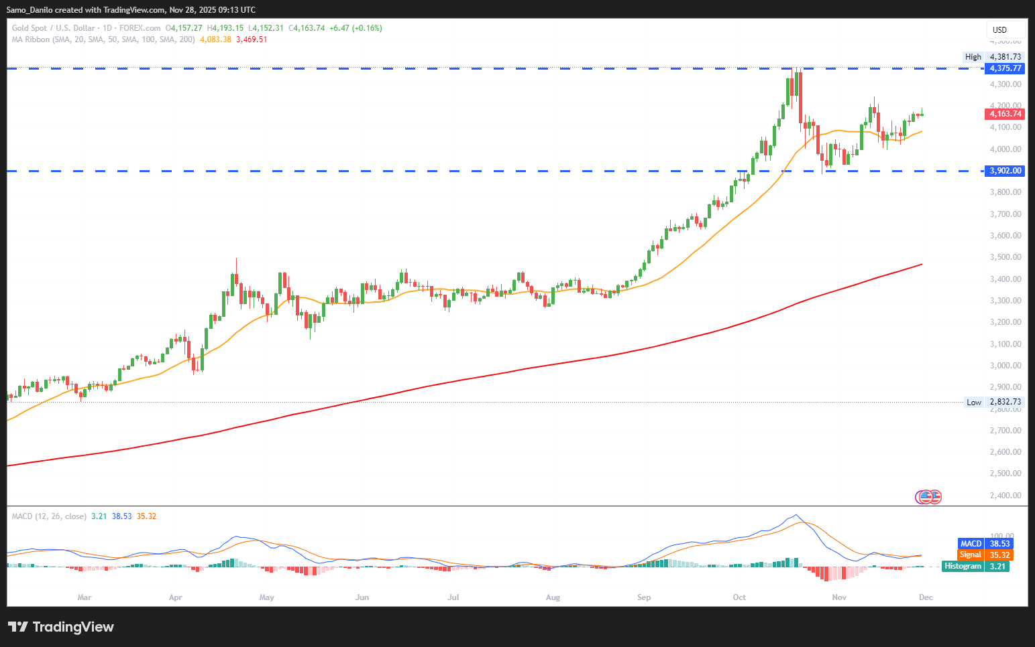Image resolution: width=1035 pixels, height=647 pixels.
Task: Click the orange Signal value label
Action: (x=985, y=555)
